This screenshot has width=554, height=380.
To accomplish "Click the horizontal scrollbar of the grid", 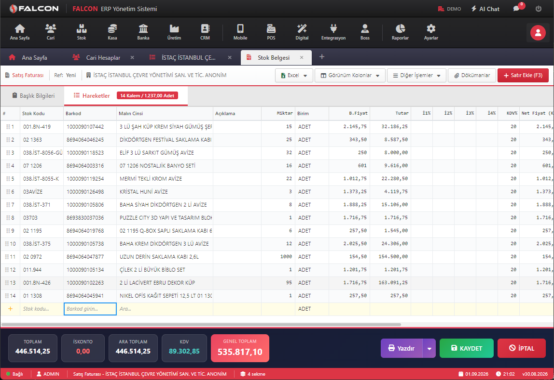I will click(x=201, y=324).
